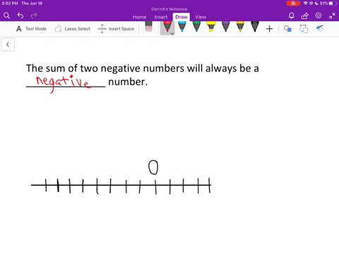Open notifications bell
Image resolution: width=339 pixels, height=254 pixels.
pyautogui.click(x=292, y=16)
